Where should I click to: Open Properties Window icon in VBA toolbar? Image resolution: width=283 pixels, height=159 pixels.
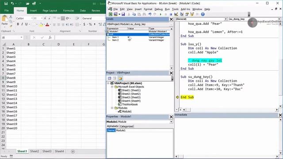point(187,14)
